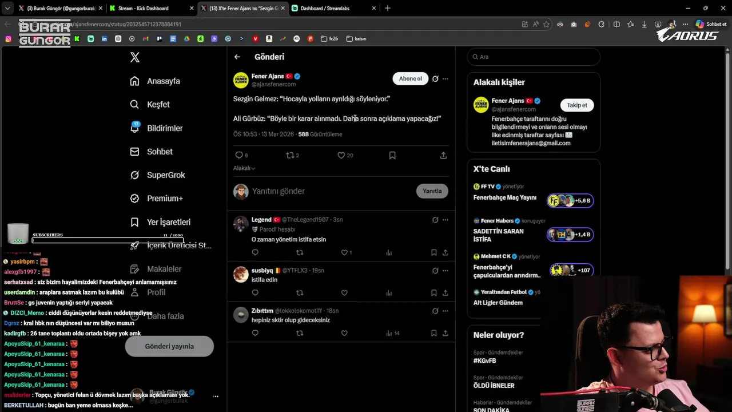This screenshot has width=732, height=412.
Task: Click Gönderi yayınla button
Action: [x=169, y=346]
